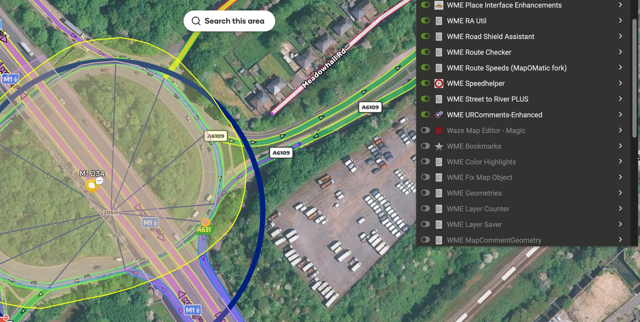
Task: Turn on the WME Layer Saver toggle
Action: tap(425, 224)
